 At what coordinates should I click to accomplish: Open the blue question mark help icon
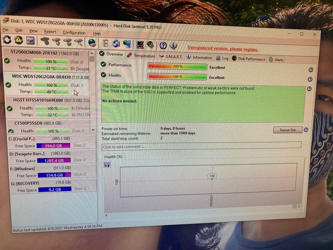point(163,45)
